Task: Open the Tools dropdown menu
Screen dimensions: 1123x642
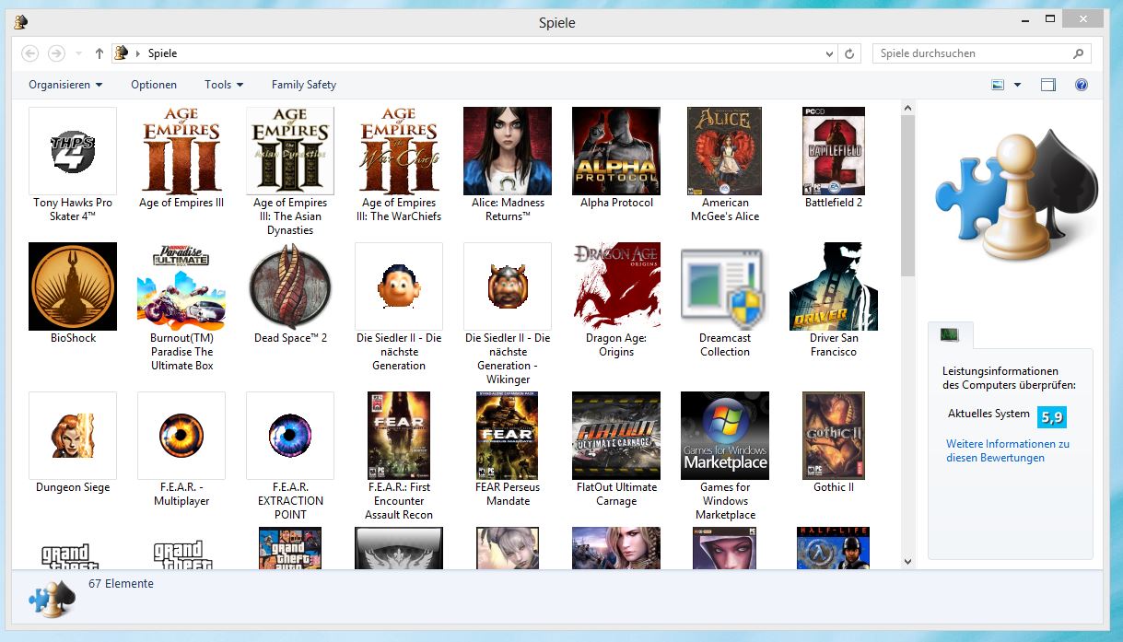Action: point(224,85)
